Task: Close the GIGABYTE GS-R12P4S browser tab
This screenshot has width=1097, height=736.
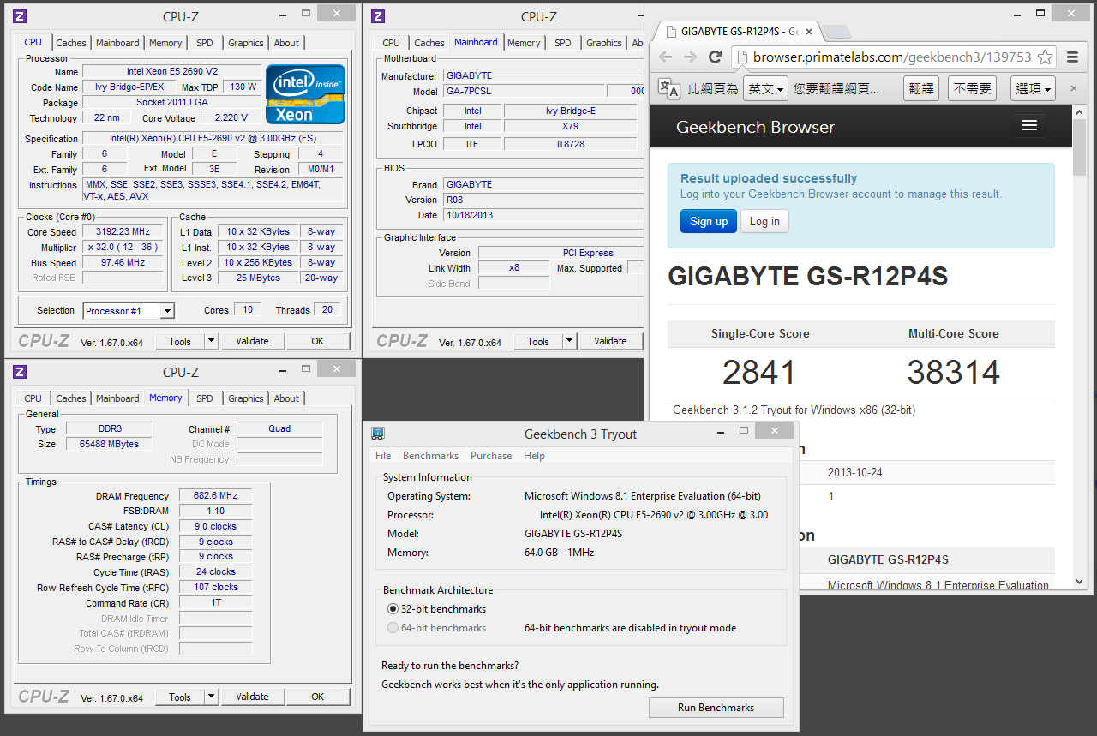Action: coord(808,32)
